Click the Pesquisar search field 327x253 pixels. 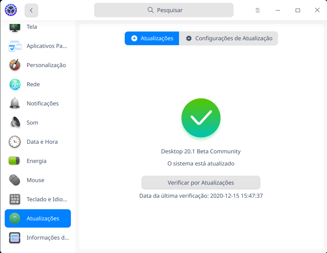tap(163, 10)
